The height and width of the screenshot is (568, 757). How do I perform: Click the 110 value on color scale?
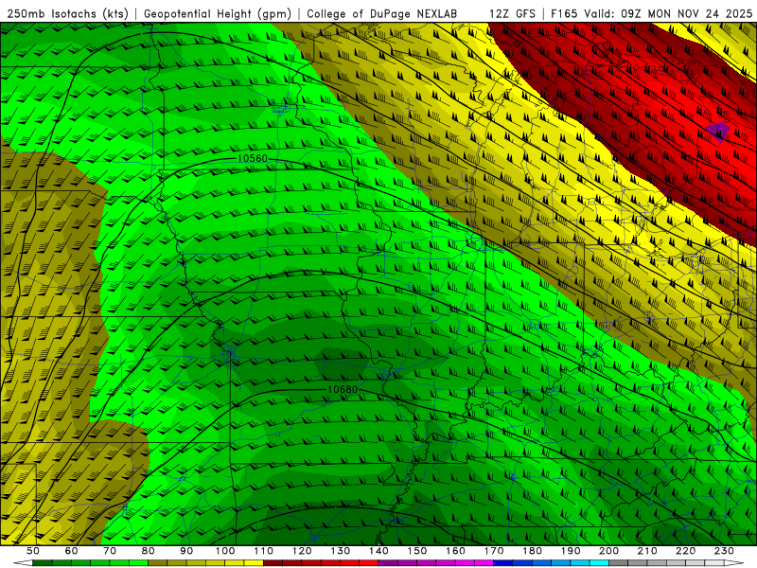coord(264,551)
